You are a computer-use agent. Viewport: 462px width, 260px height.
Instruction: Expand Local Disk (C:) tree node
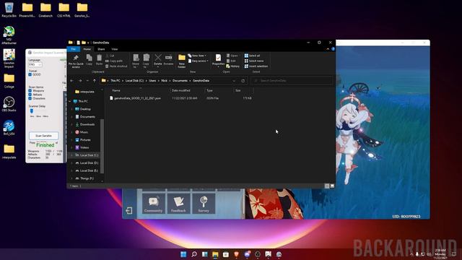[71, 155]
